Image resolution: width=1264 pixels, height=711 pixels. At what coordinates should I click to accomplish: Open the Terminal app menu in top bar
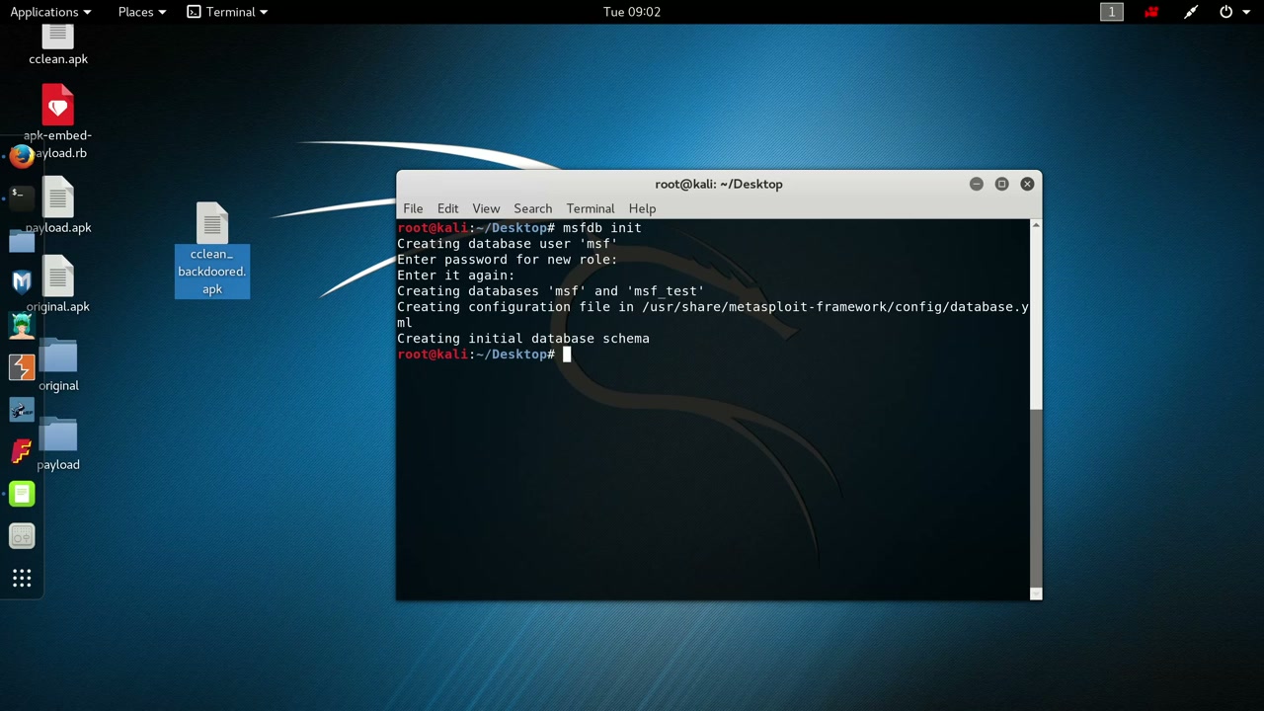click(227, 12)
